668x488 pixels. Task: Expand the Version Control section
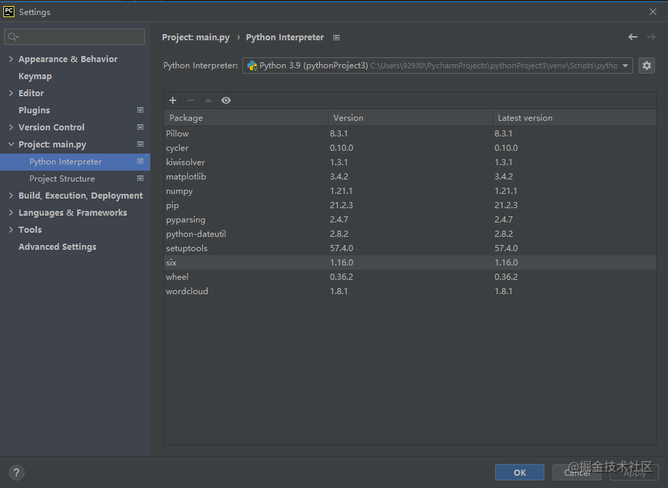(11, 127)
